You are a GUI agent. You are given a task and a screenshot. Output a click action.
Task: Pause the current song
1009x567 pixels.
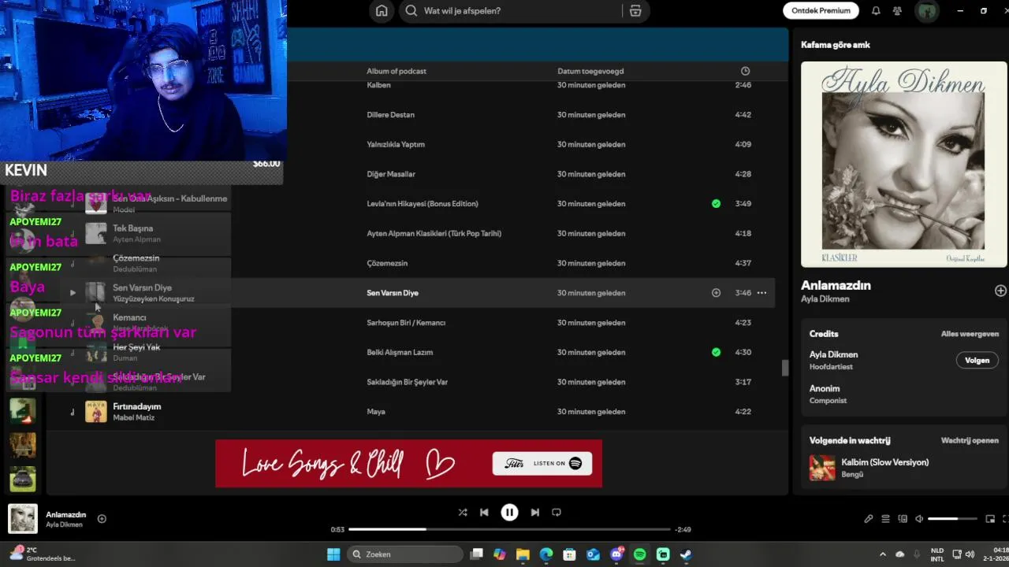pyautogui.click(x=509, y=512)
